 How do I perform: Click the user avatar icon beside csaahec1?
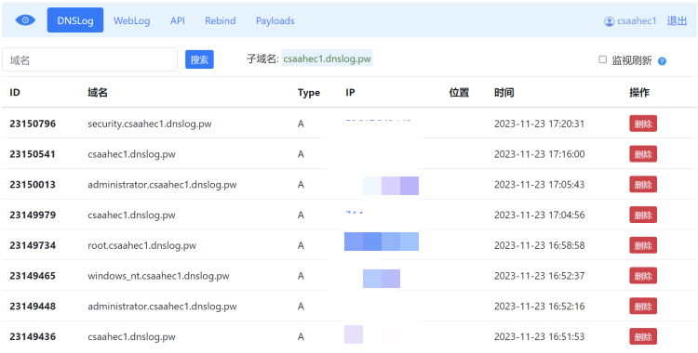(609, 21)
